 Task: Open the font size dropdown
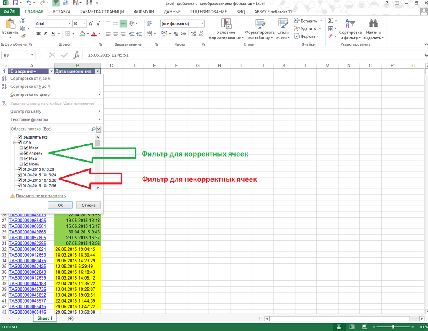click(84, 23)
